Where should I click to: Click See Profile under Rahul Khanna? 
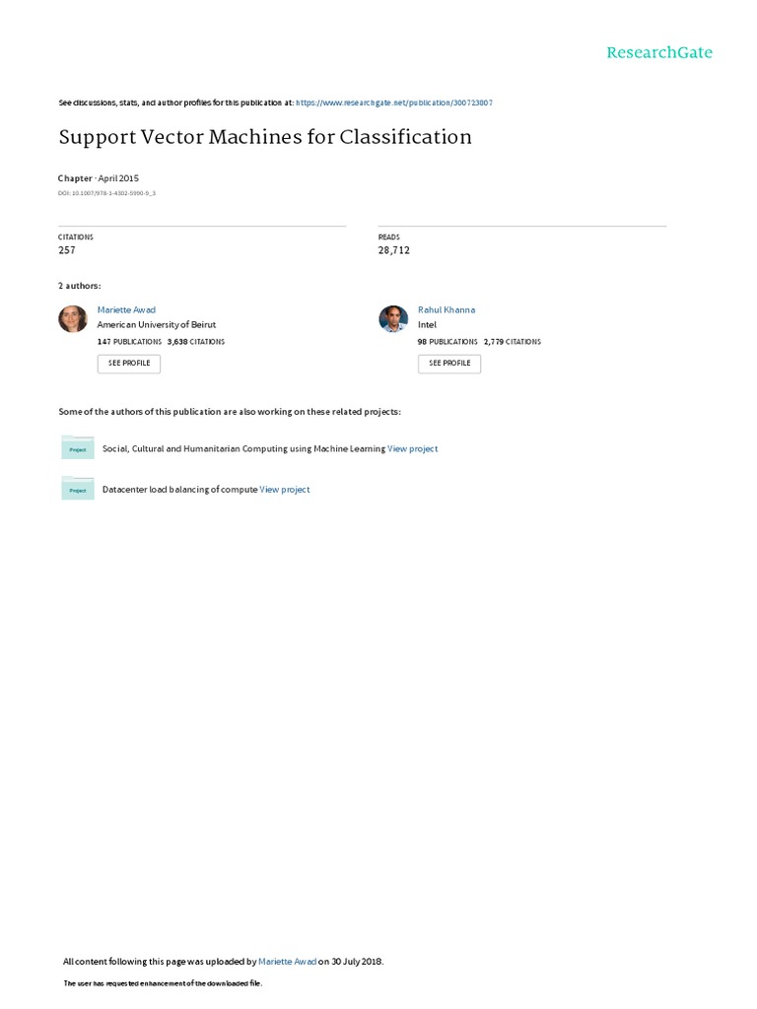pyautogui.click(x=449, y=363)
